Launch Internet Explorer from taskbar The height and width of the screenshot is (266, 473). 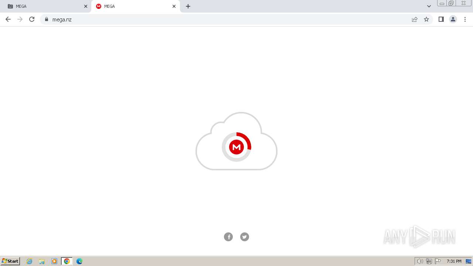click(30, 261)
